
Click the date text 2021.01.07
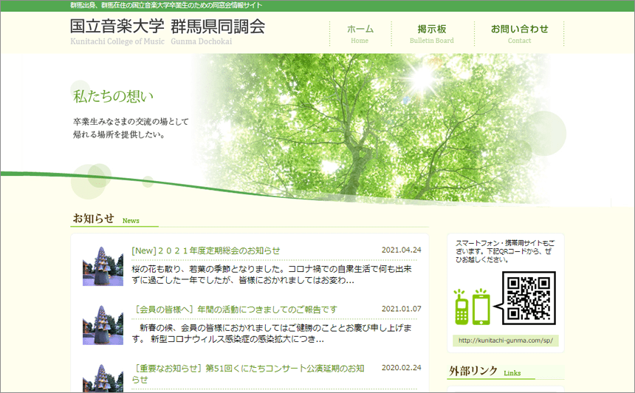point(402,309)
